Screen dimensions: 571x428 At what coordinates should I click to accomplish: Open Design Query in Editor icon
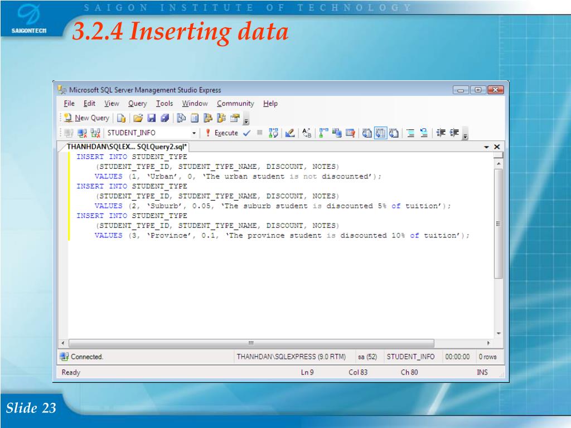290,133
